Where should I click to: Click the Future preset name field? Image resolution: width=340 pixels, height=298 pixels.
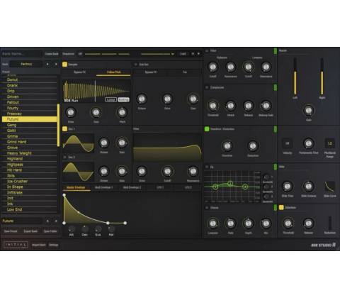click(x=22, y=221)
